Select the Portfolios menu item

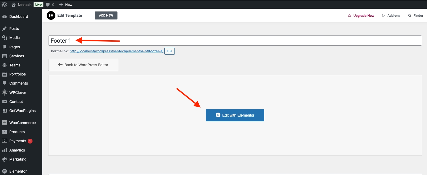(x=17, y=74)
